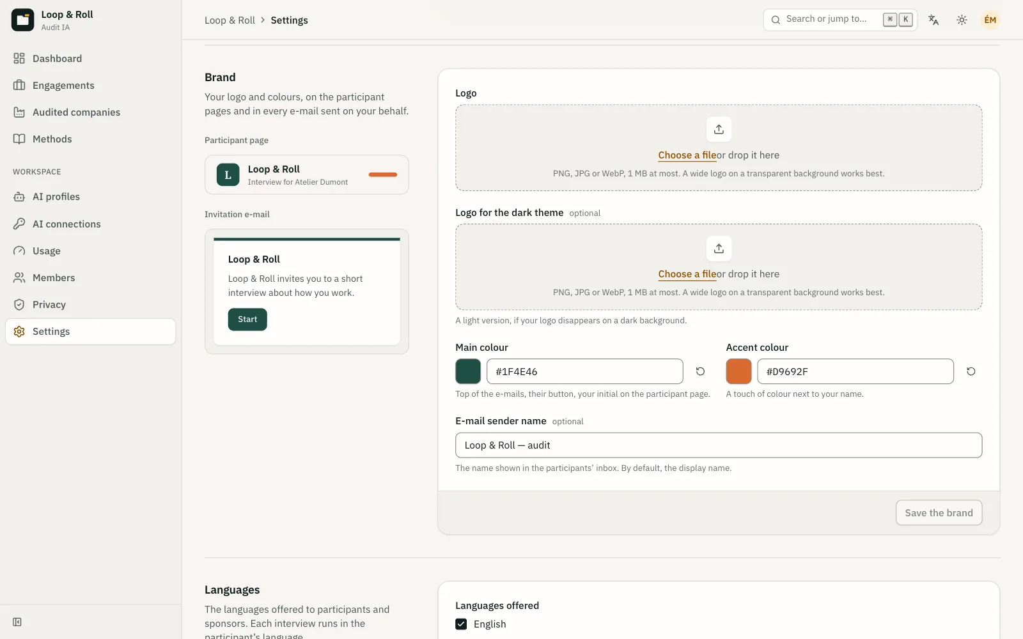The image size is (1023, 639).
Task: Open the Engagements page
Action: (x=90, y=86)
